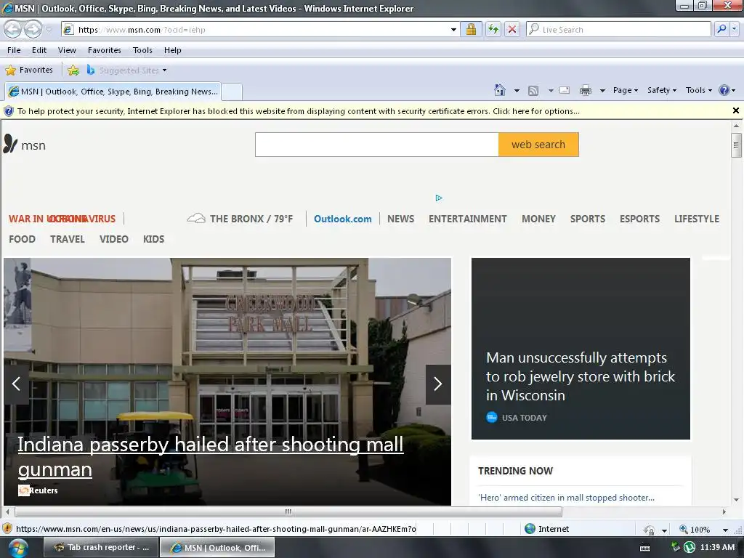Open the address bar history dropdown
This screenshot has width=744, height=558.
click(453, 29)
